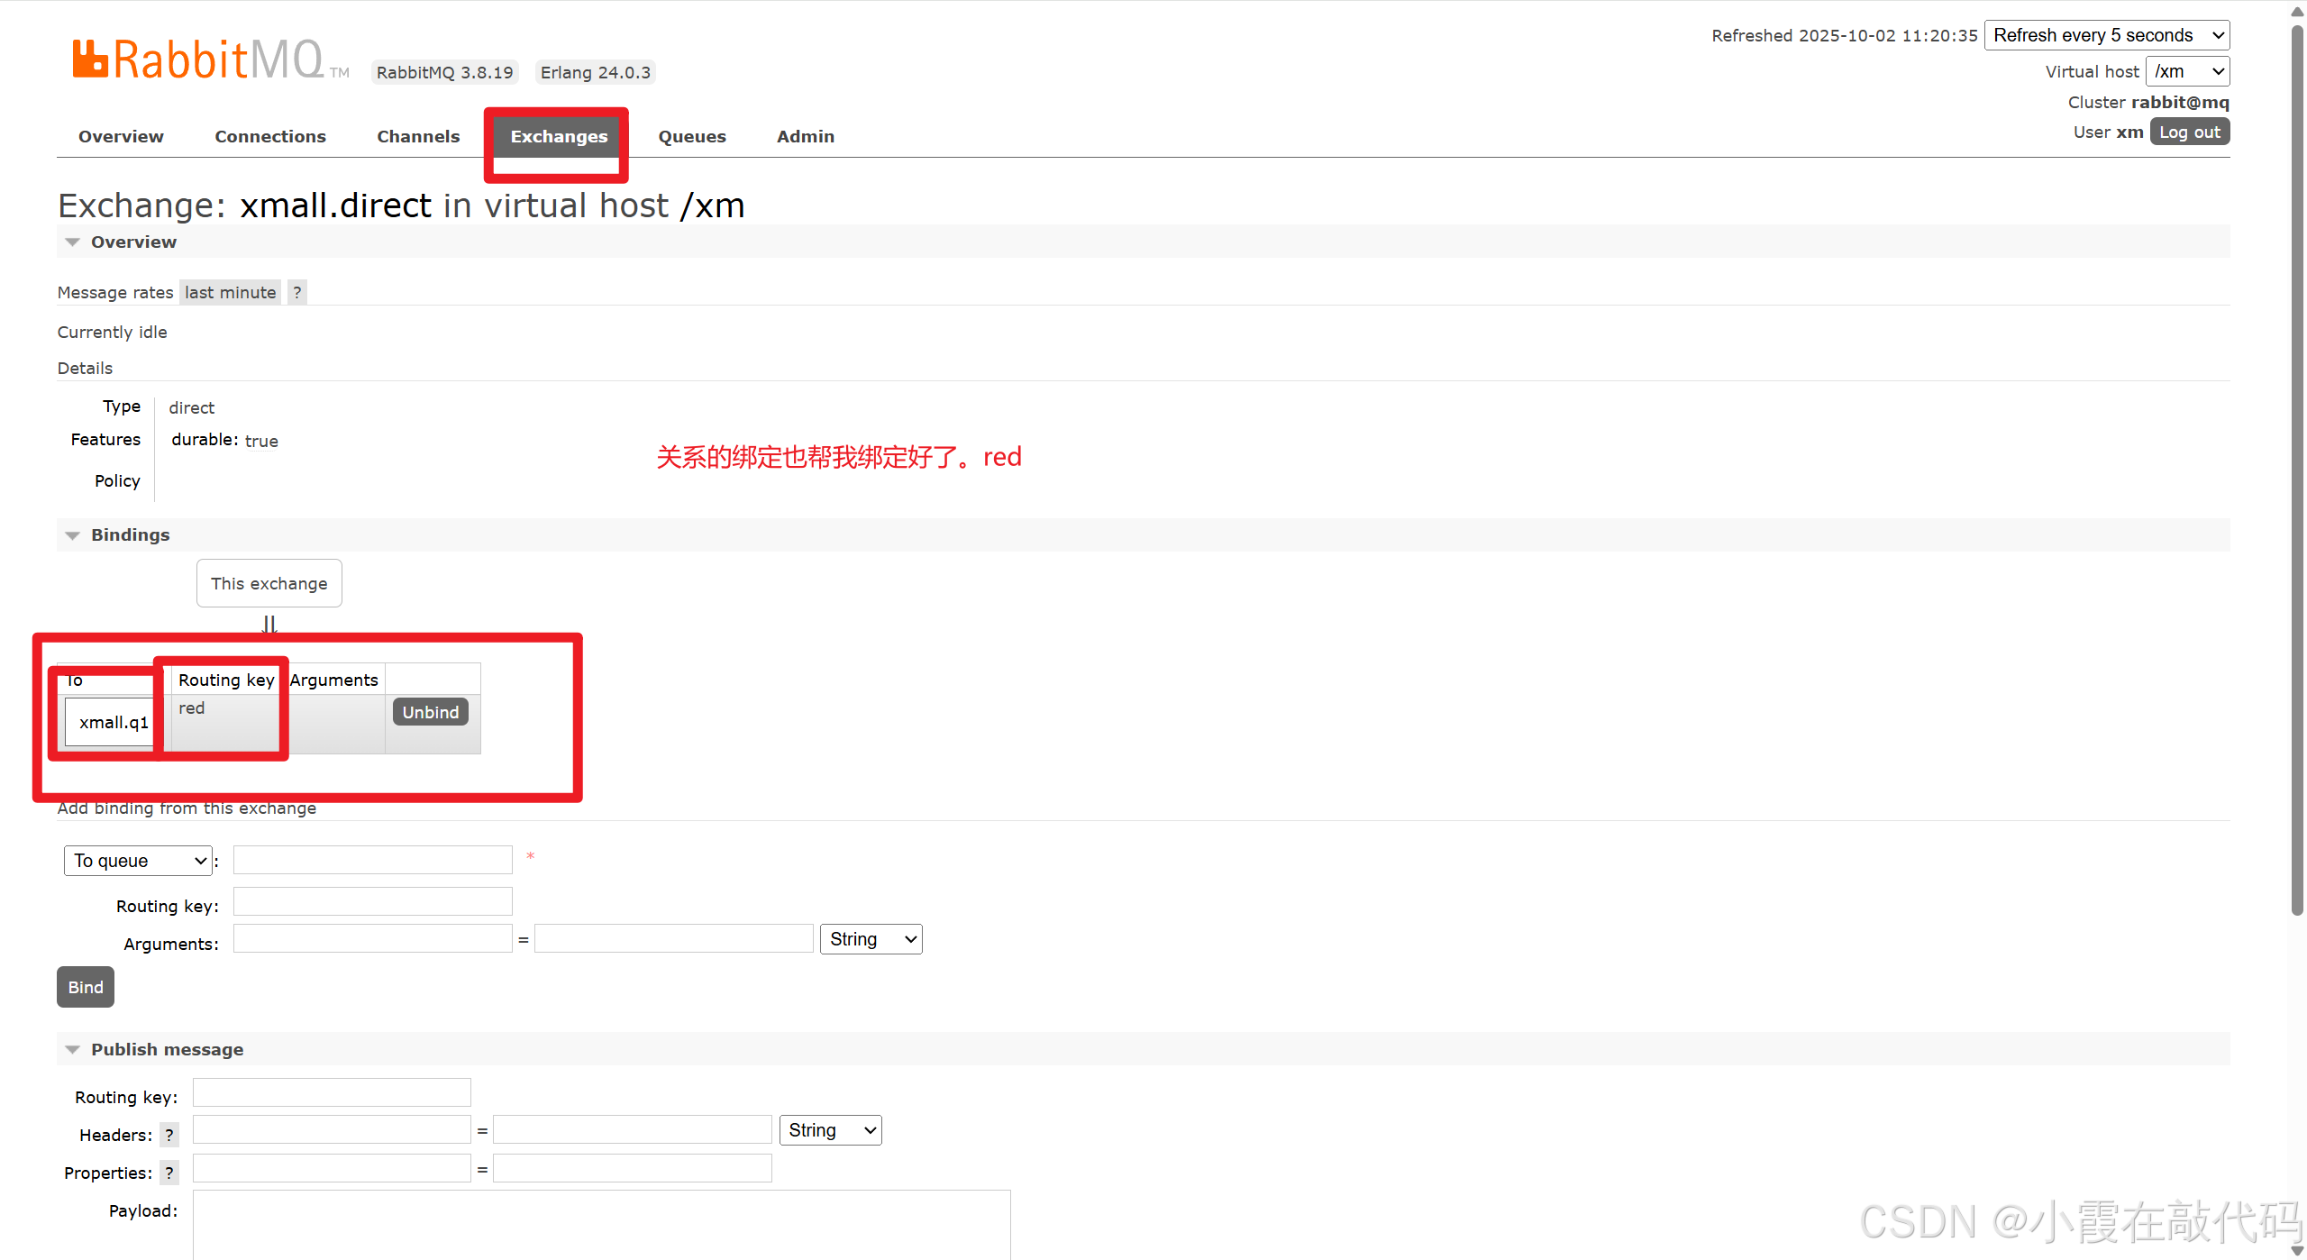Viewport: 2307px width, 1260px height.
Task: Open the Headers String type dropdown
Action: coord(830,1130)
